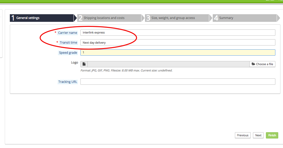Image resolution: width=283 pixels, height=148 pixels.
Task: Click the empty Logo file path field
Action: click(169, 64)
